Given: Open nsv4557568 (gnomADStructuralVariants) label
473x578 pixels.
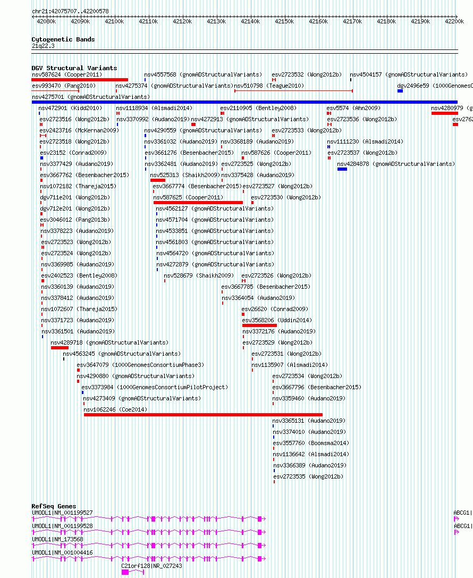Looking at the screenshot, I should (x=203, y=74).
